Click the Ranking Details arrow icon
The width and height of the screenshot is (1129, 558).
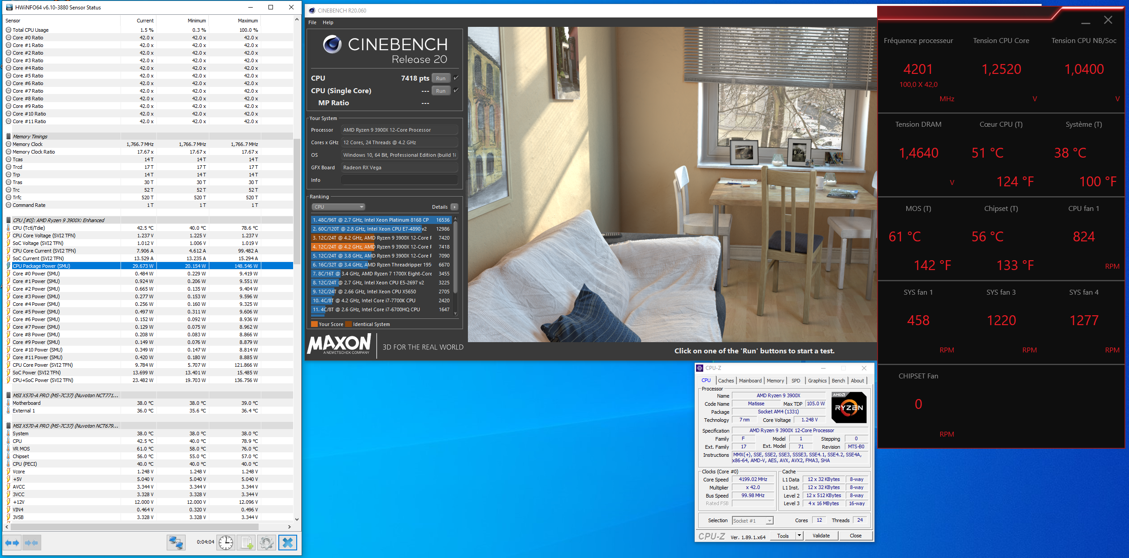[454, 207]
